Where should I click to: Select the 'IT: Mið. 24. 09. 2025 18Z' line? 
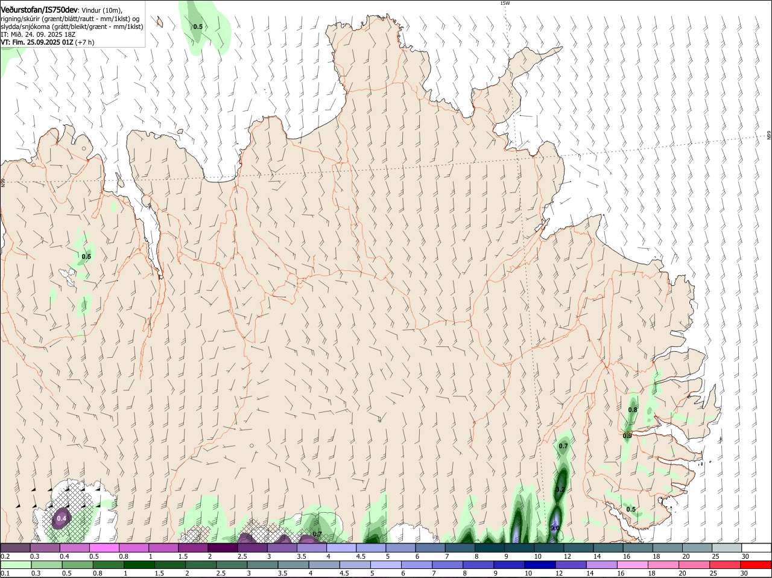[x=38, y=34]
